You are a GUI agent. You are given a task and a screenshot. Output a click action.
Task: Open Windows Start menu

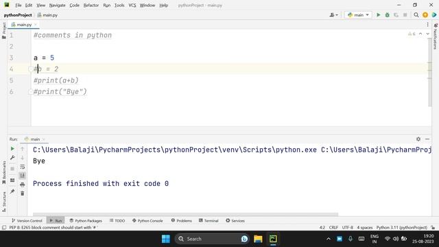(166, 239)
